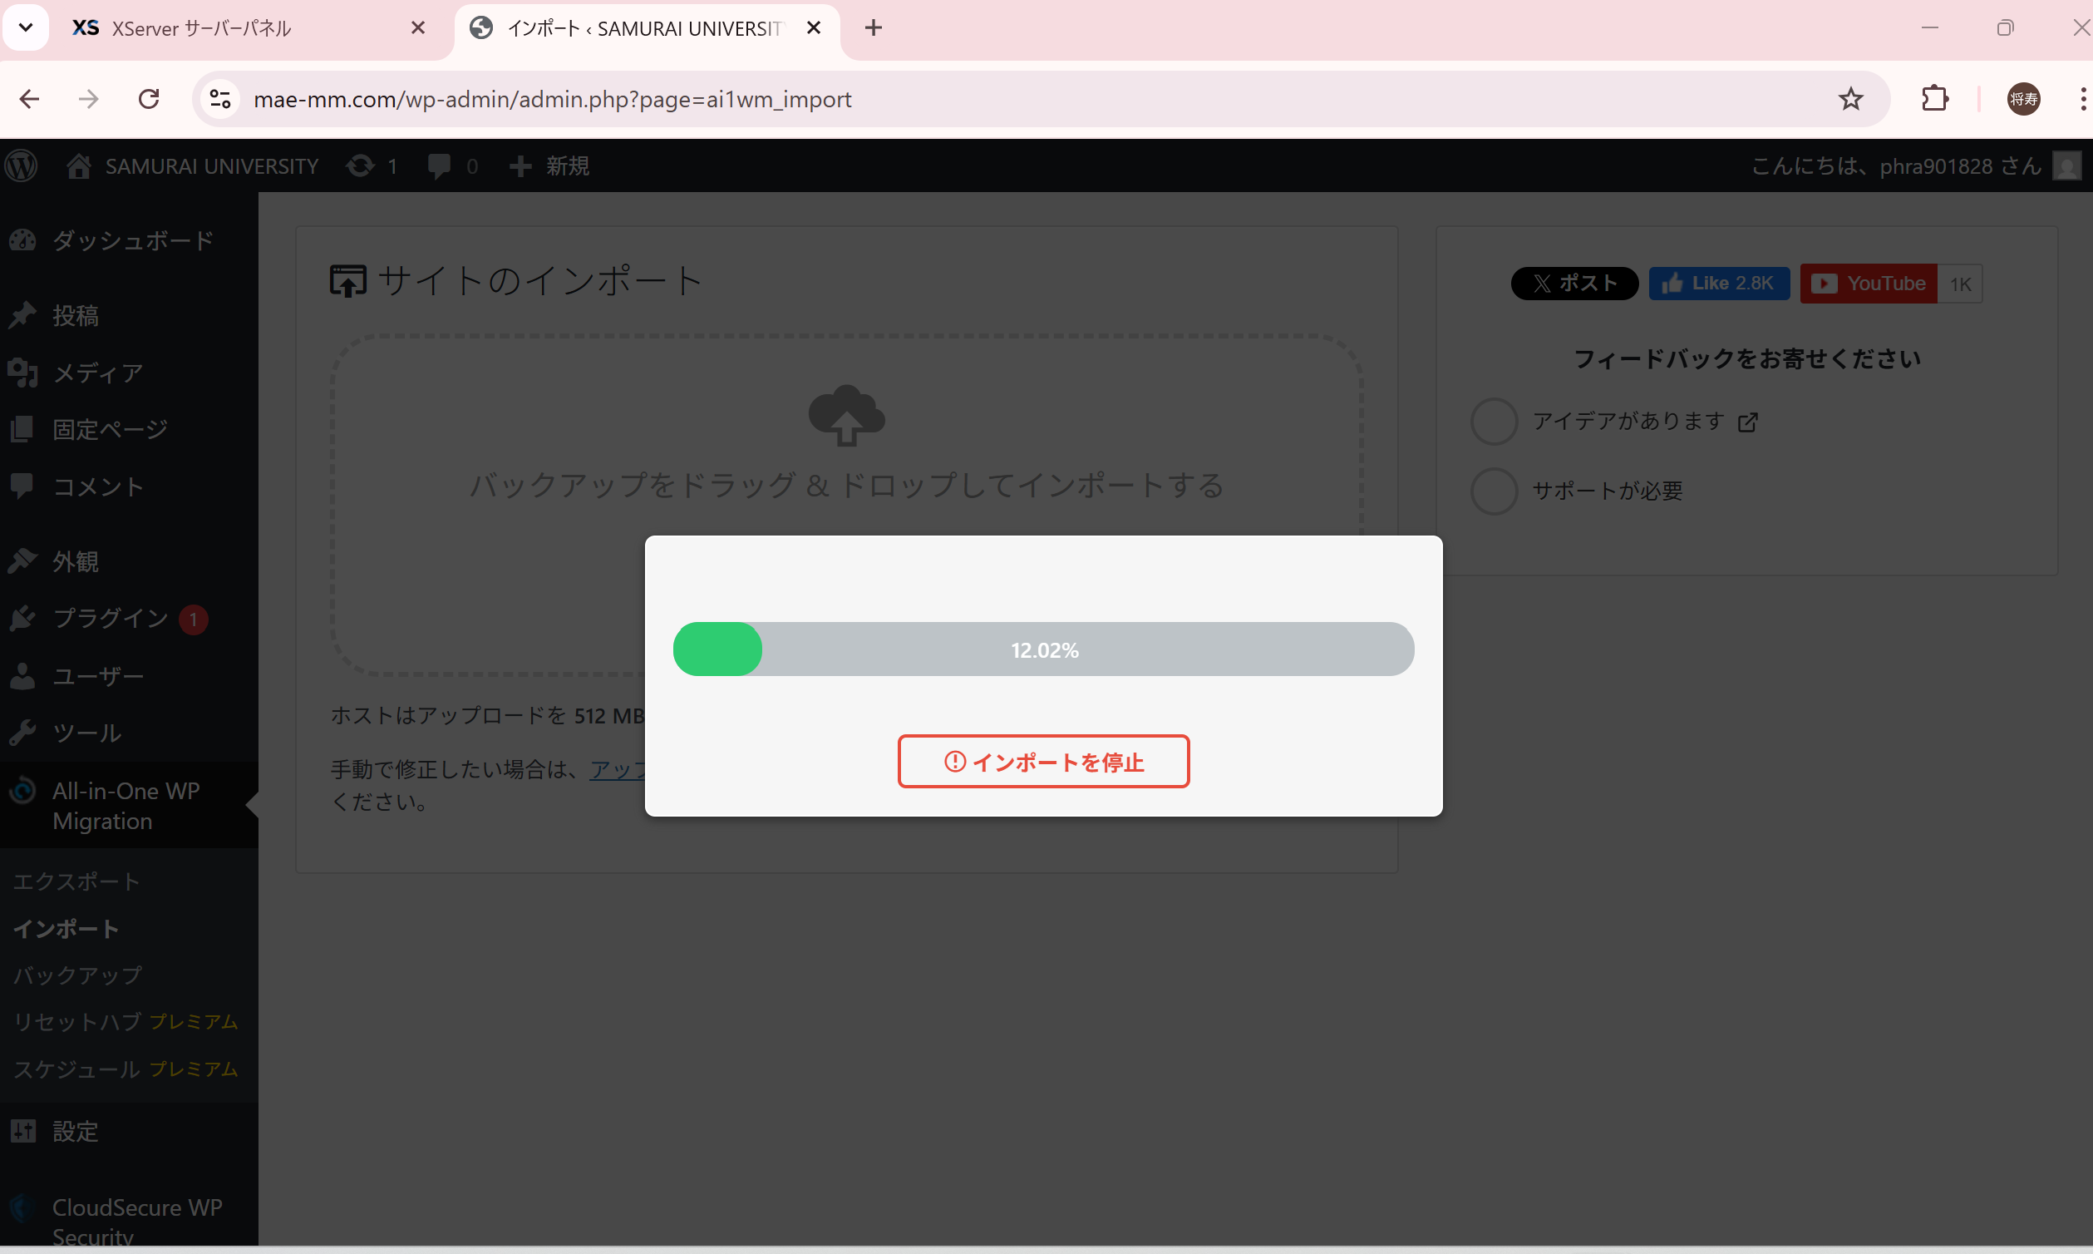The width and height of the screenshot is (2093, 1254).
Task: Open the Chrome profile avatar
Action: pyautogui.click(x=2024, y=99)
